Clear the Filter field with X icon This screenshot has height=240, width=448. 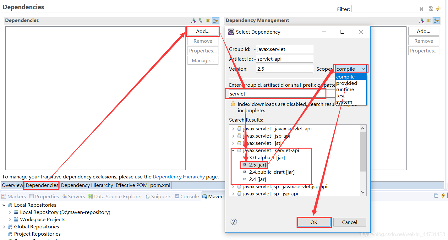[421, 9]
